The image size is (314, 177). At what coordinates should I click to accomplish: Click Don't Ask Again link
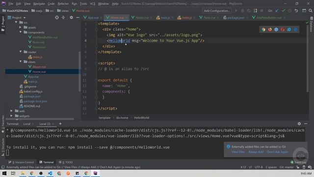(277, 152)
